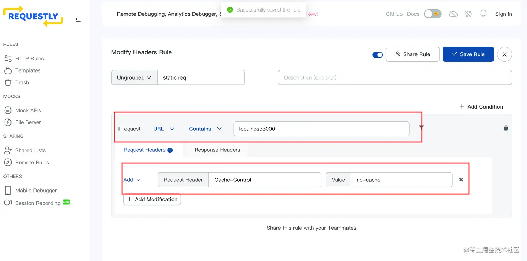Open the Add modification type dropdown
The width and height of the screenshot is (527, 261).
(x=132, y=180)
